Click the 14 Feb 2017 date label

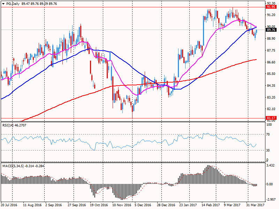click(x=211, y=205)
